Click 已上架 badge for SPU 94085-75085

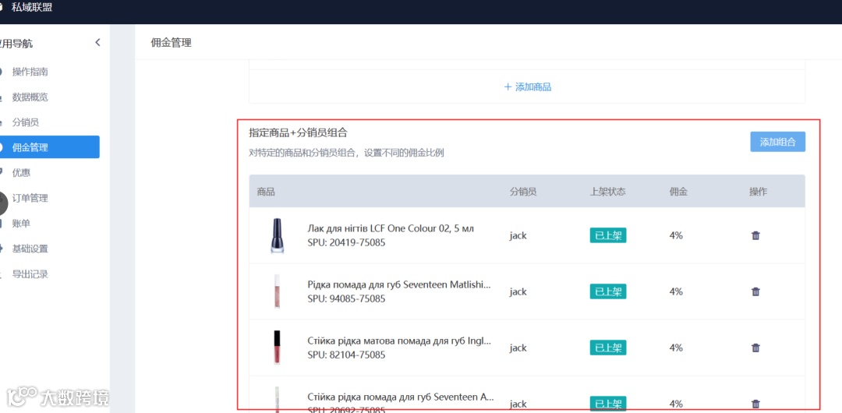[x=608, y=291]
